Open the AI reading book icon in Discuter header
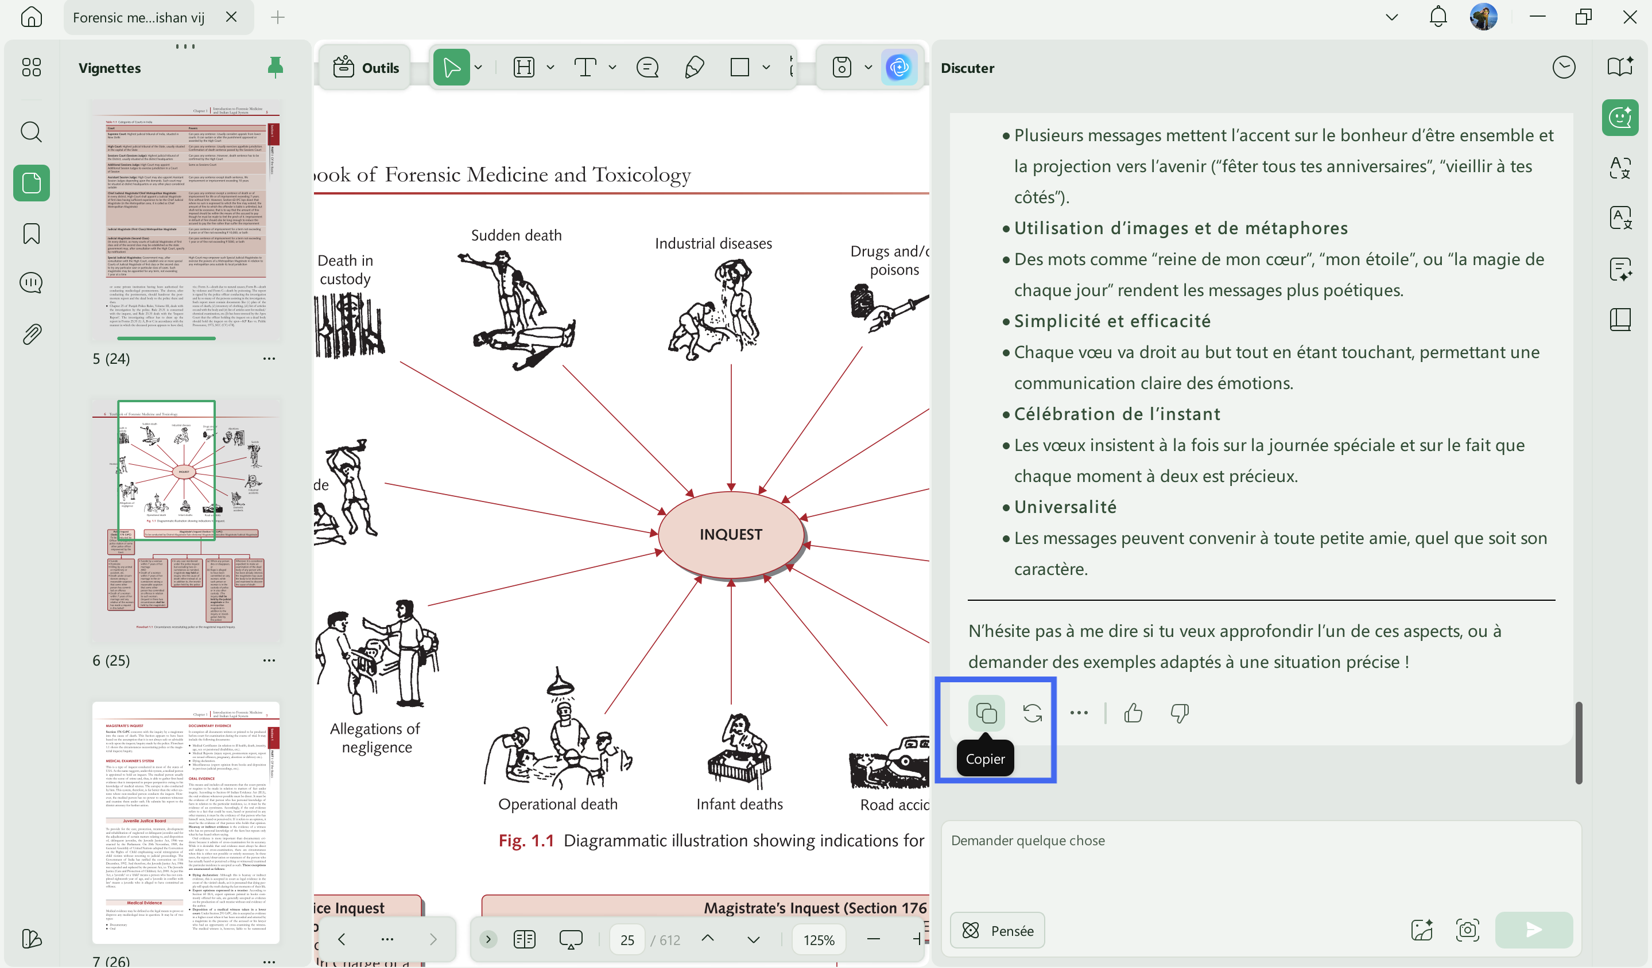Image resolution: width=1652 pixels, height=968 pixels. 1620,66
